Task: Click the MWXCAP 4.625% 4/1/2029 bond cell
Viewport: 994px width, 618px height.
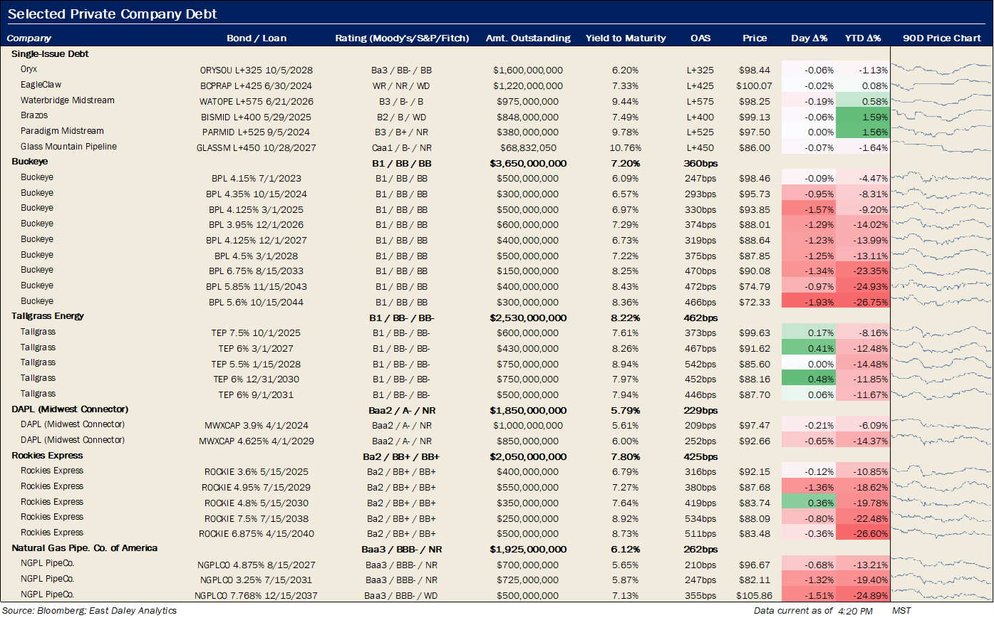Action: coord(257,441)
